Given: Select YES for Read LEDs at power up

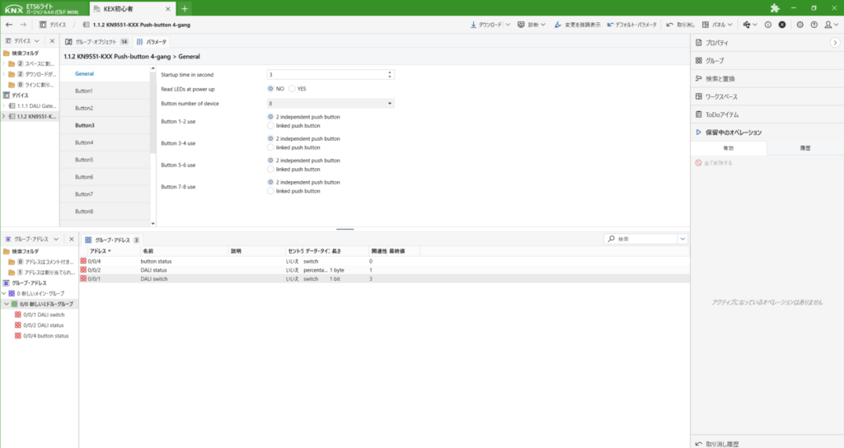Looking at the screenshot, I should pos(292,89).
